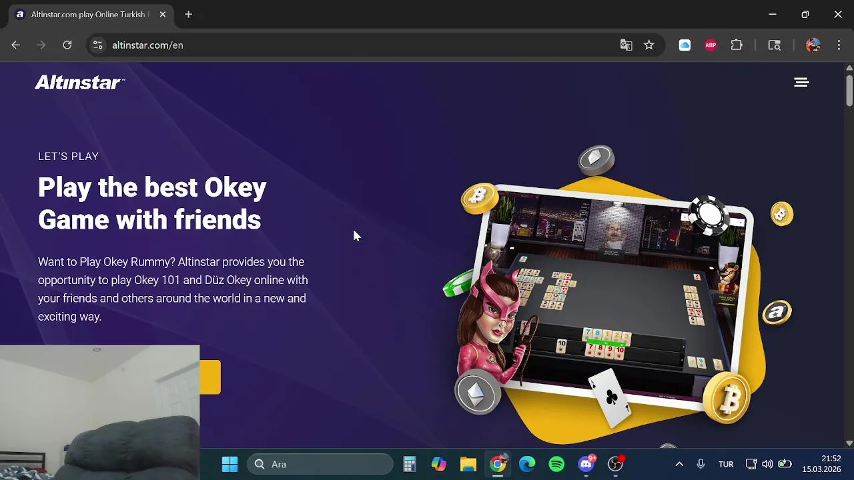Viewport: 854px width, 480px height.
Task: Open the Extensions puzzle menu
Action: pyautogui.click(x=737, y=45)
